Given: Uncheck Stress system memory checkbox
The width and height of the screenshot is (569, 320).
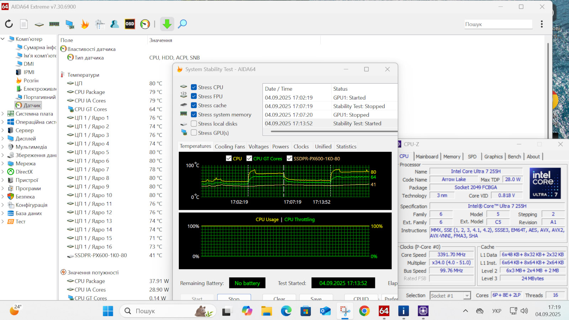Looking at the screenshot, I should pyautogui.click(x=194, y=114).
